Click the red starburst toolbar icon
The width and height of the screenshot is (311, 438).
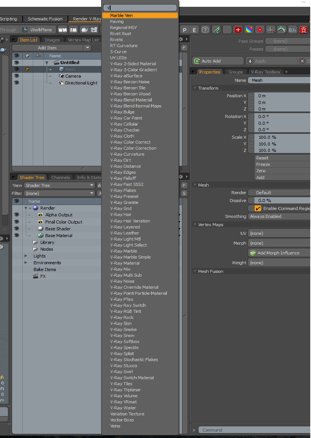coord(260,30)
